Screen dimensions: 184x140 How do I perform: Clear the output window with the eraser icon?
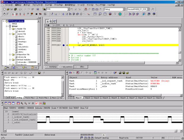tap(31, 73)
